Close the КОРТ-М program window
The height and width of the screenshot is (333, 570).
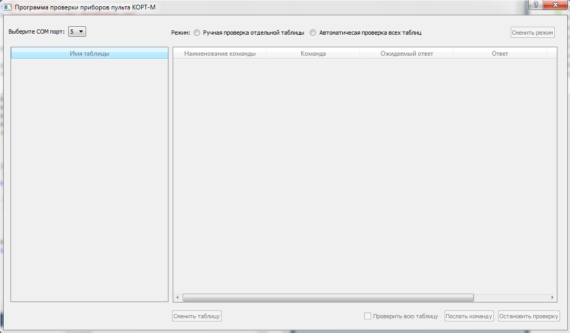(555, 5)
